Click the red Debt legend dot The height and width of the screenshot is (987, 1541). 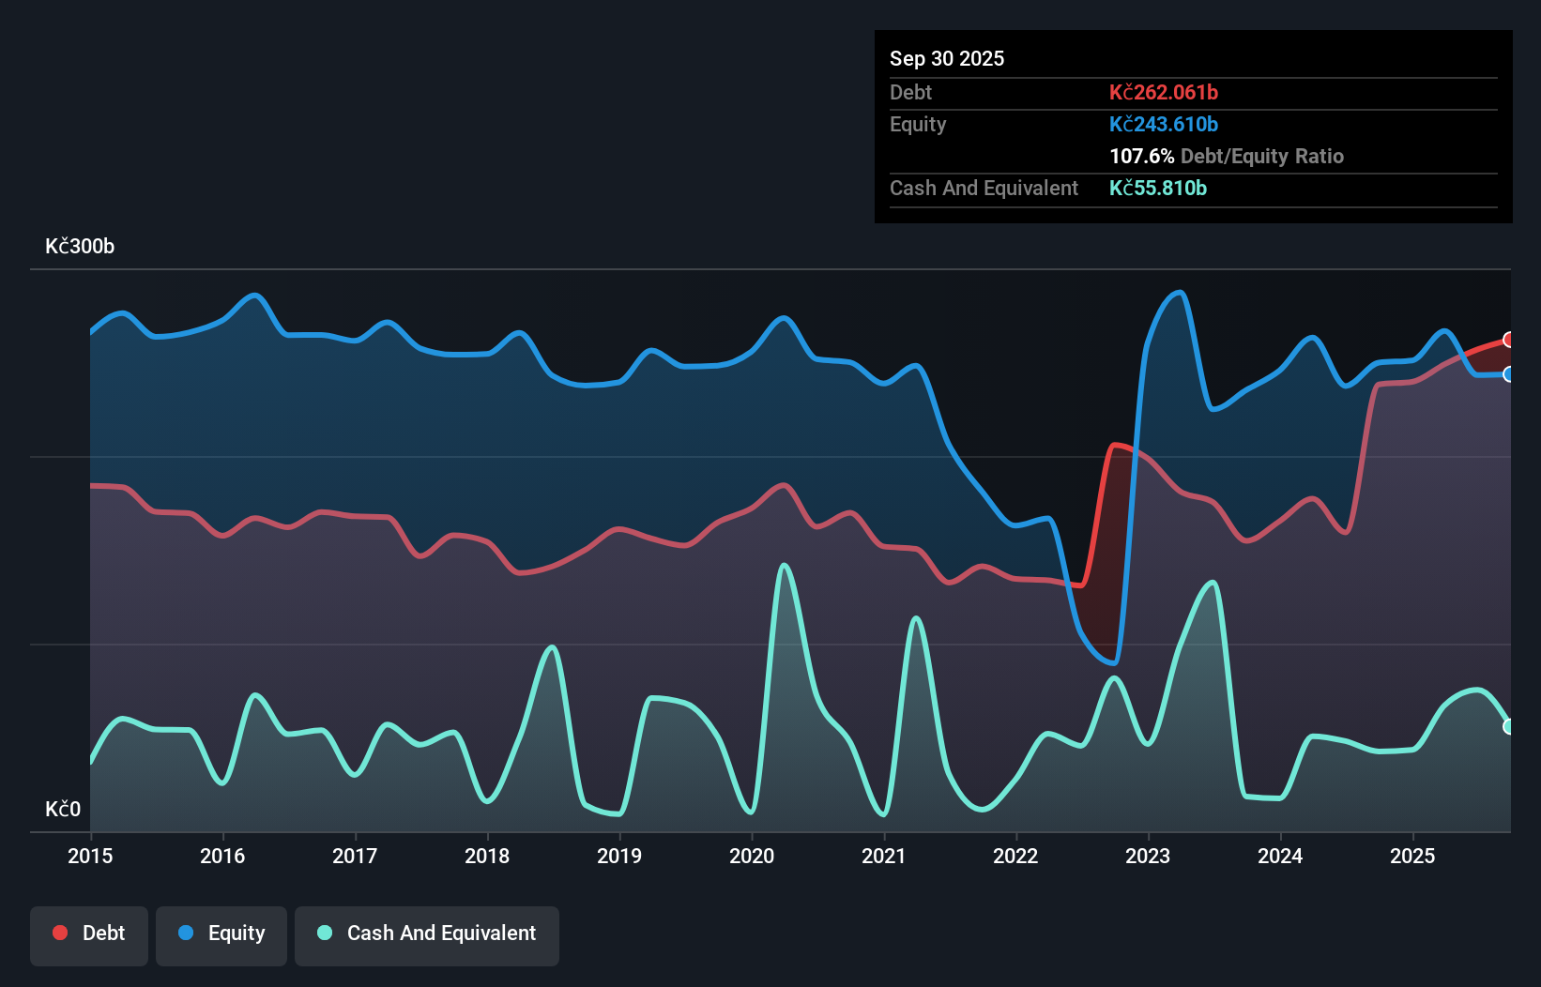pyautogui.click(x=60, y=933)
